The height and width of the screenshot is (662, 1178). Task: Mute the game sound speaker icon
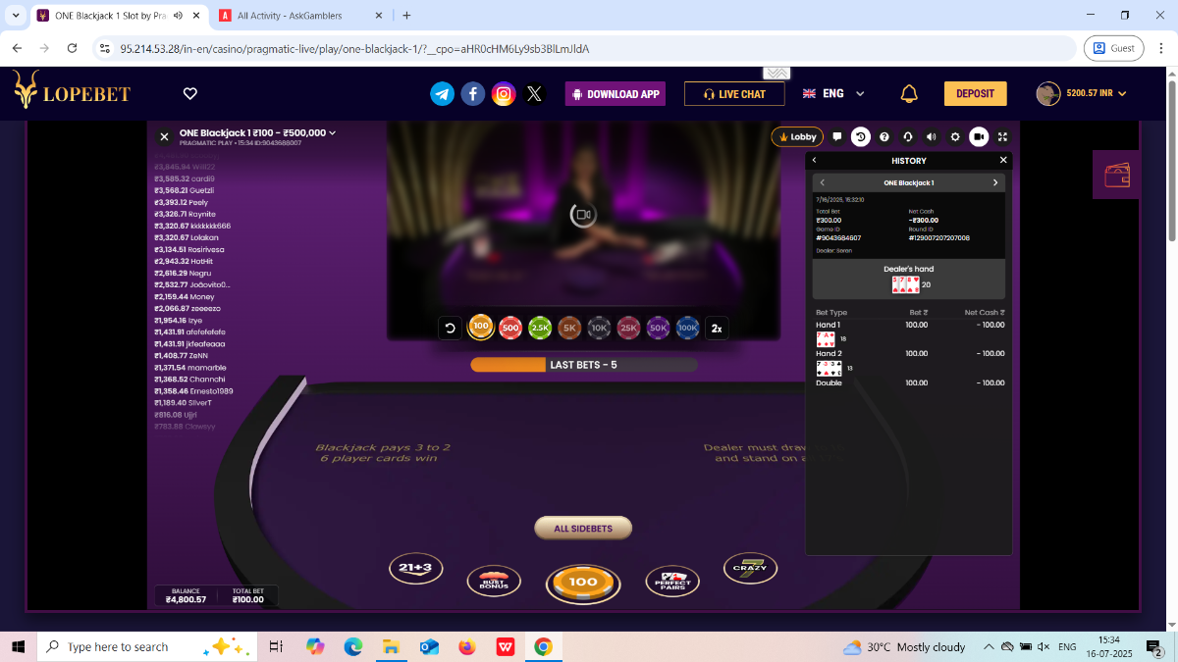point(932,137)
